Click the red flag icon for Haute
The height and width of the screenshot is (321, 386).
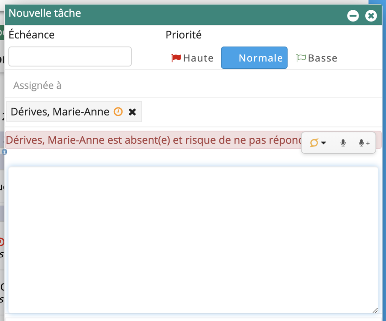coord(176,58)
